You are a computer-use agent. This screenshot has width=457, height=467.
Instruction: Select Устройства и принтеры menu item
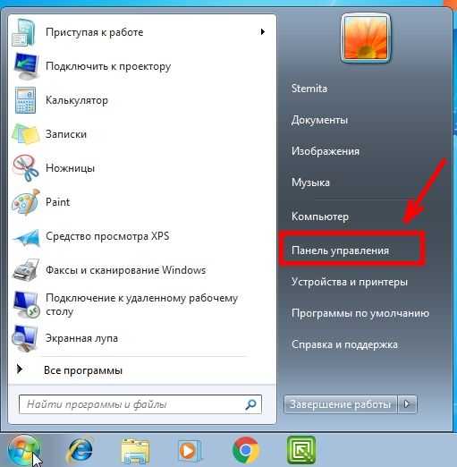(350, 282)
